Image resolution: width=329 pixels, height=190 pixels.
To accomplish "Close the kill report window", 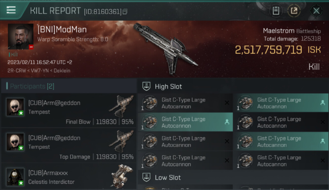I will pyautogui.click(x=316, y=11).
